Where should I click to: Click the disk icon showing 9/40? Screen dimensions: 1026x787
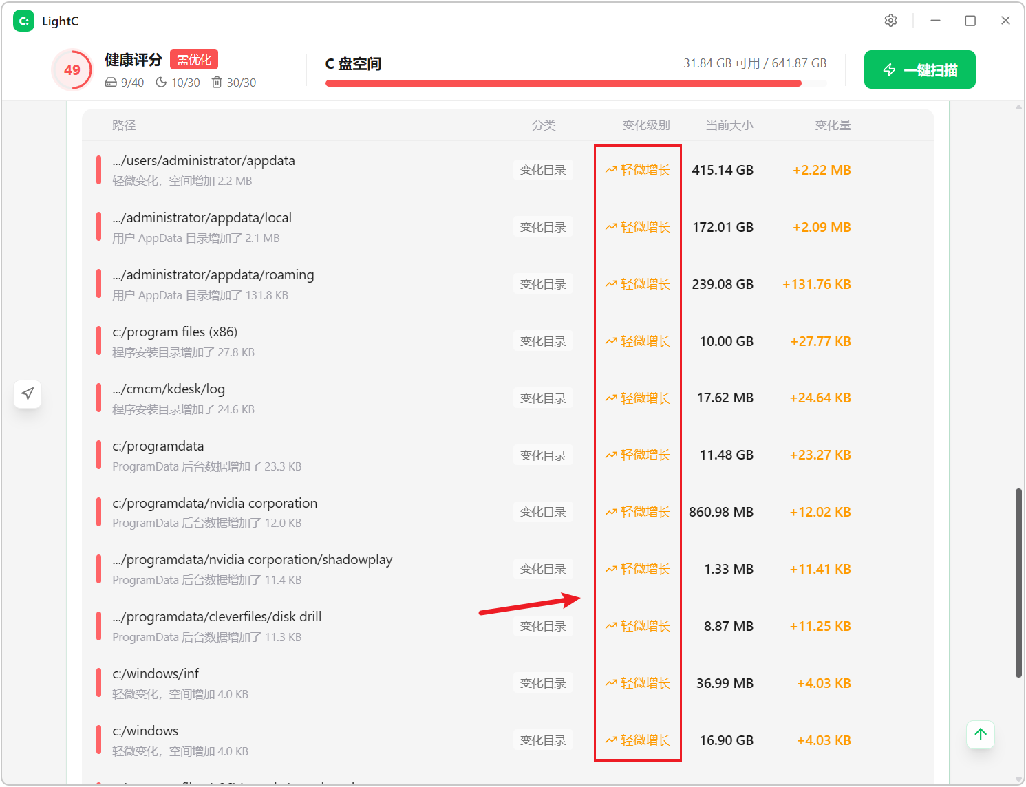tap(111, 83)
